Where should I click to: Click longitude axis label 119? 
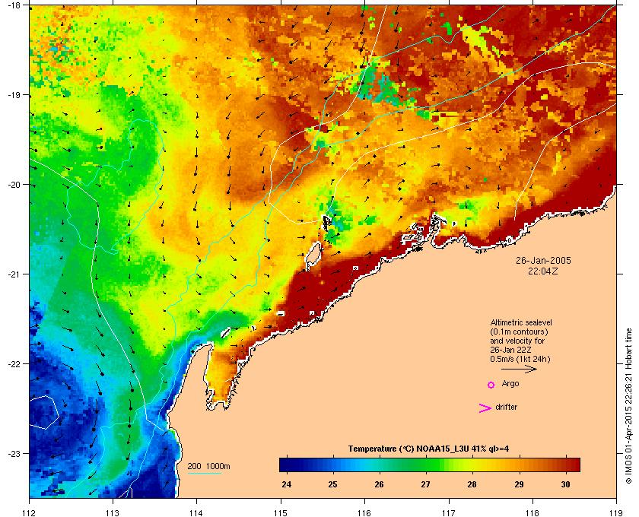pyautogui.click(x=616, y=513)
